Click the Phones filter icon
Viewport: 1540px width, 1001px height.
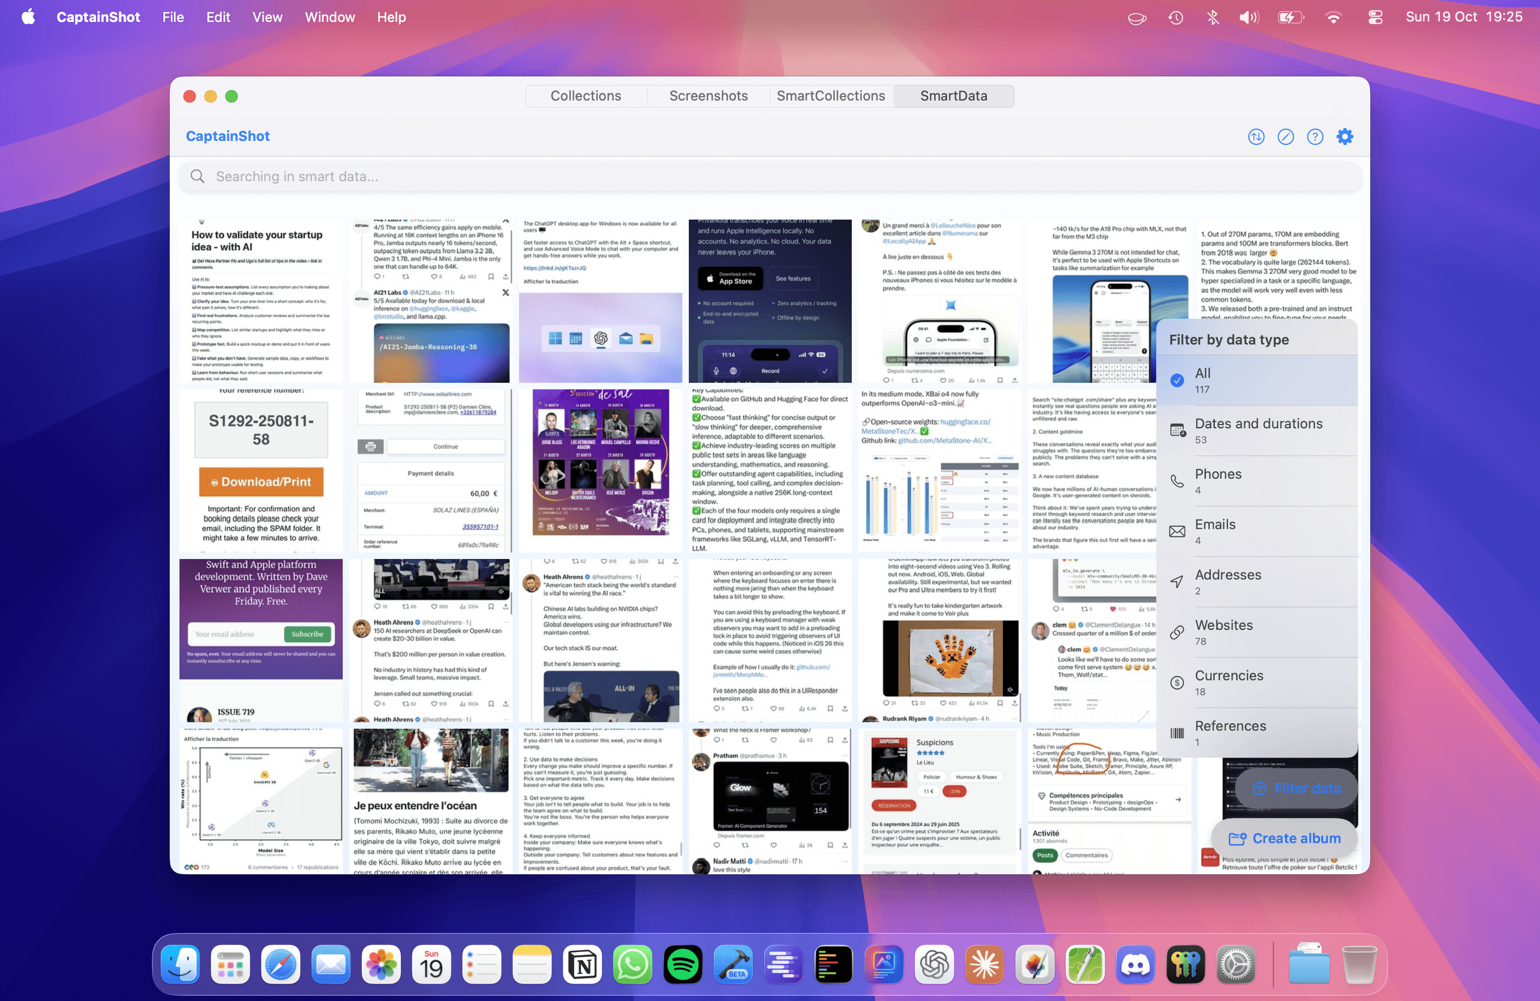[x=1177, y=481]
